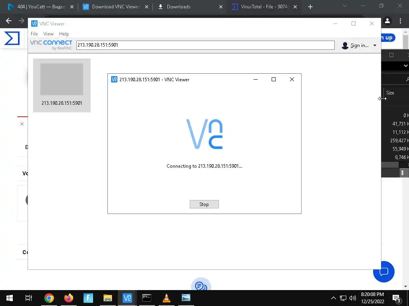Open the Help menu in VNC Viewer
409x306 pixels.
(x=64, y=34)
